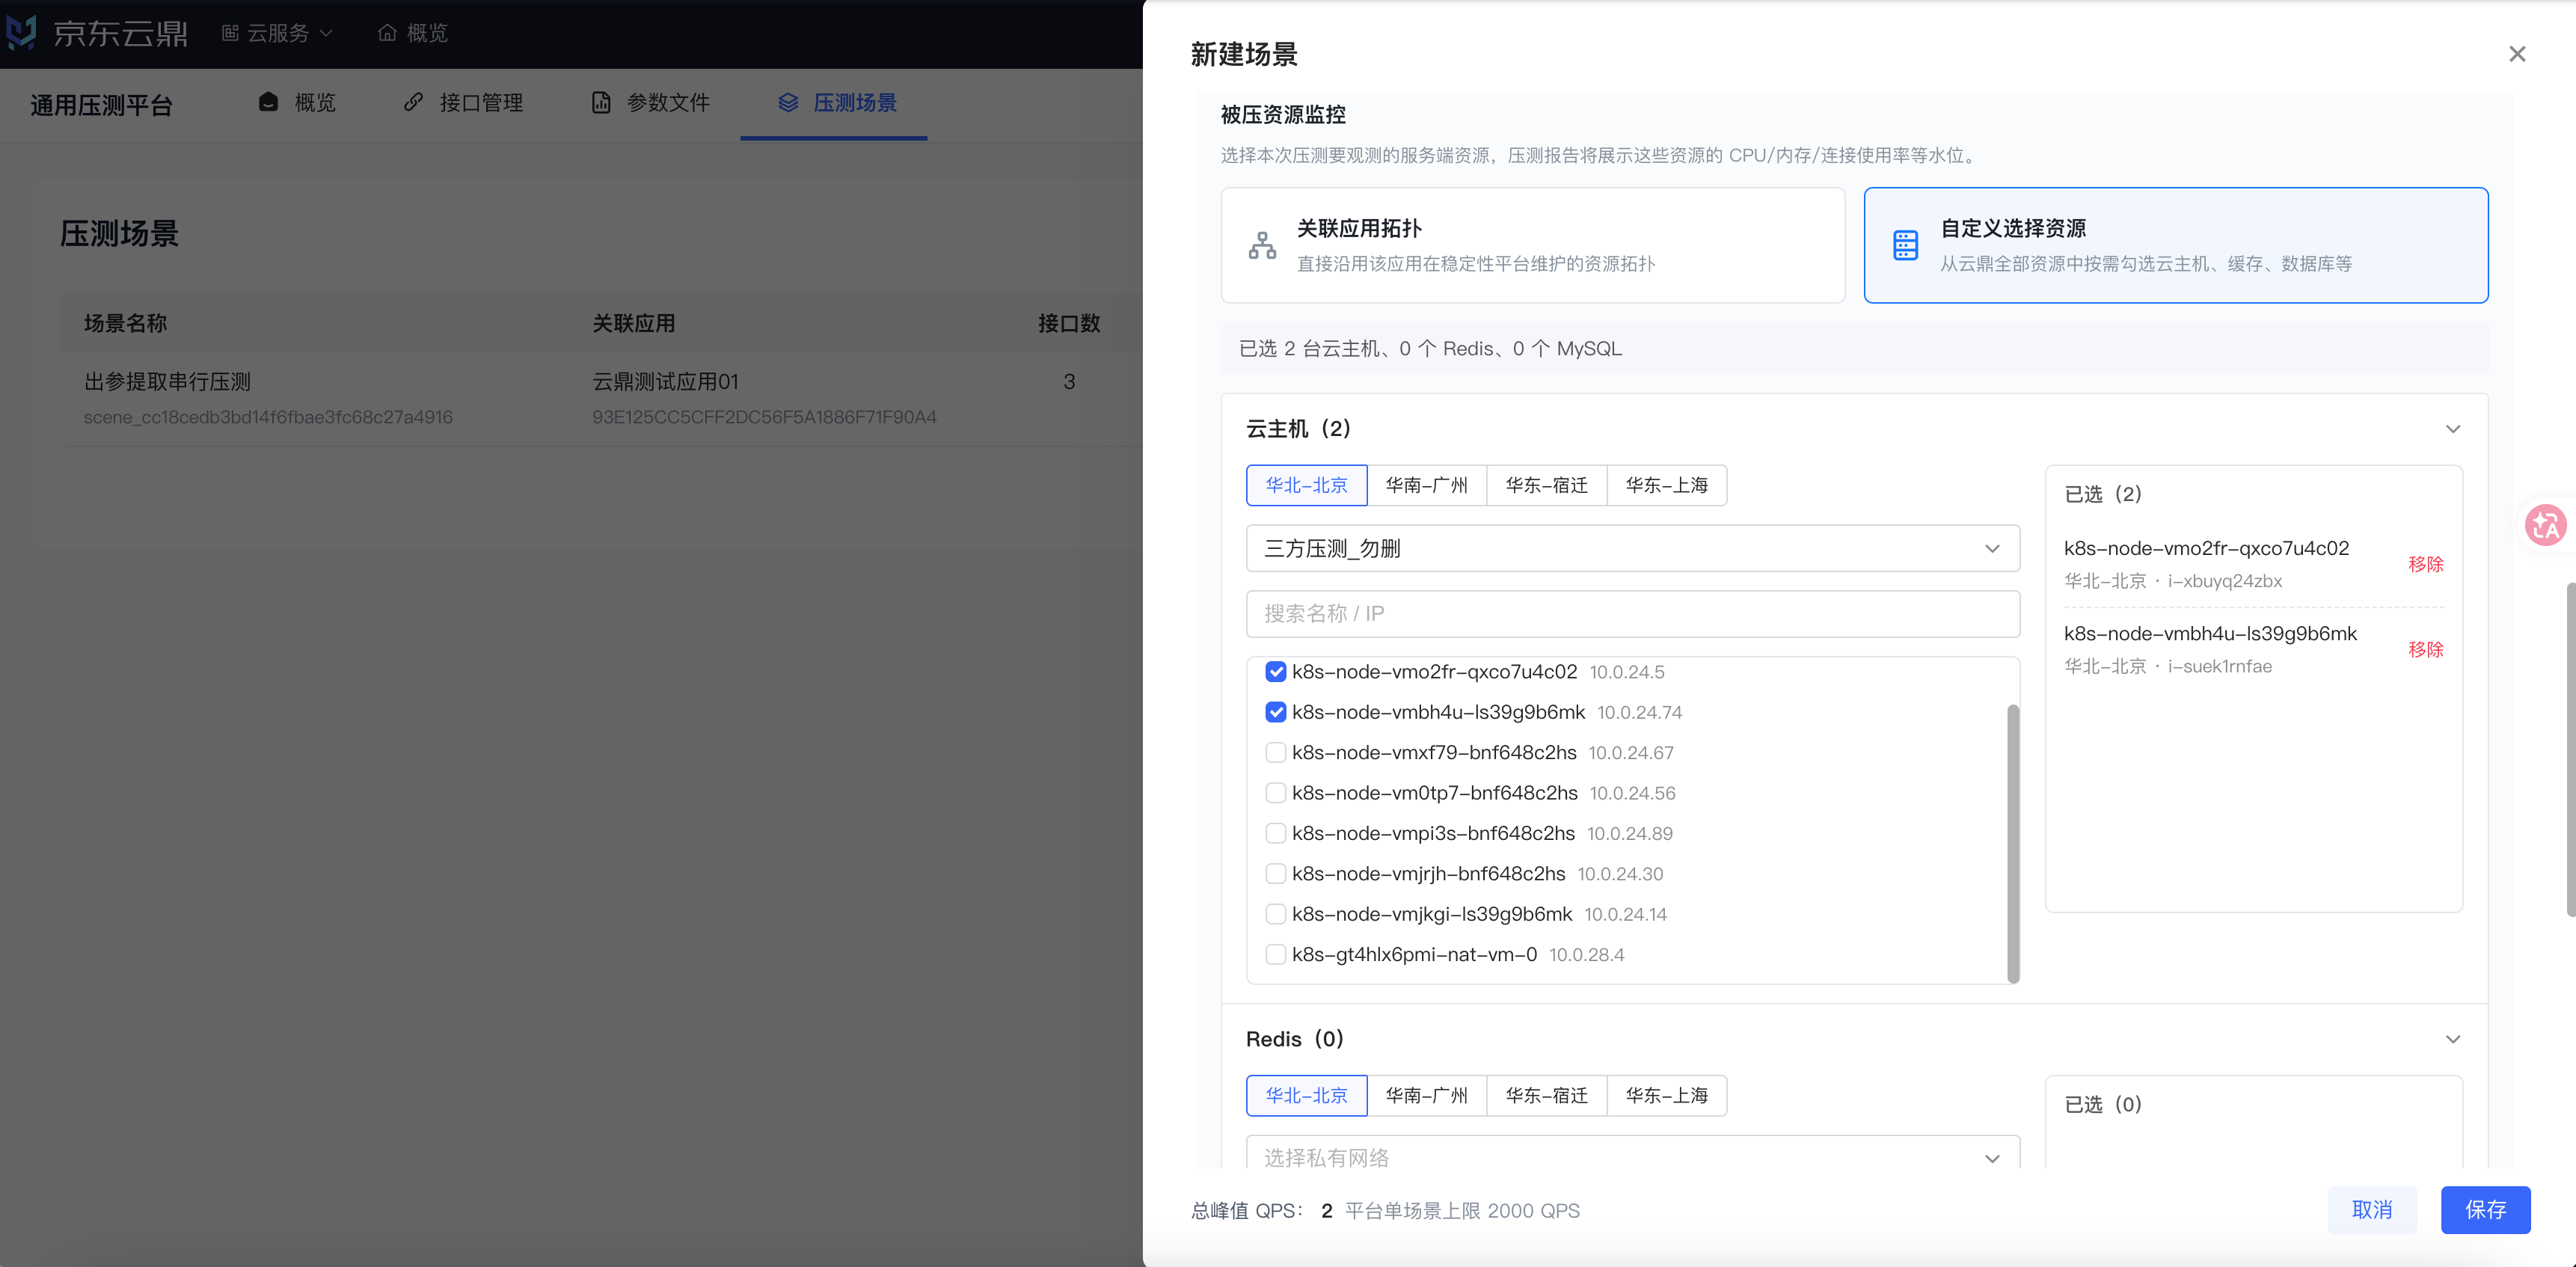Click the host list scrollbar
The image size is (2576, 1267).
[x=2013, y=843]
